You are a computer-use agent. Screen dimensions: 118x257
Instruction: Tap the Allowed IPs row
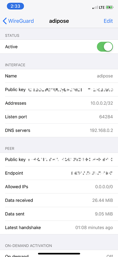pos(59,187)
